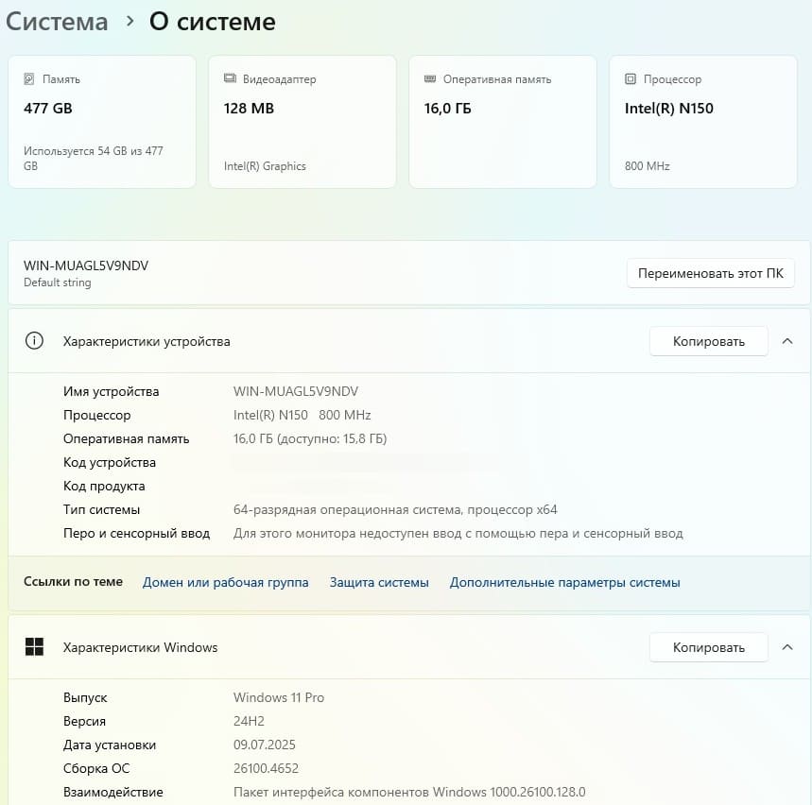Viewport: 812px width, 805px height.
Task: Click the Дата установки value 09.07.2025
Action: tap(264, 745)
